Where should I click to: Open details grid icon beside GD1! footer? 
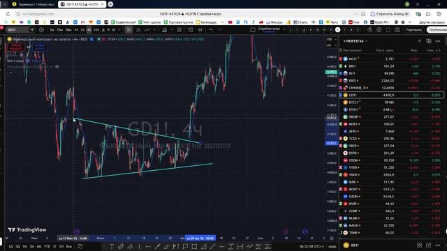pyautogui.click(x=419, y=245)
